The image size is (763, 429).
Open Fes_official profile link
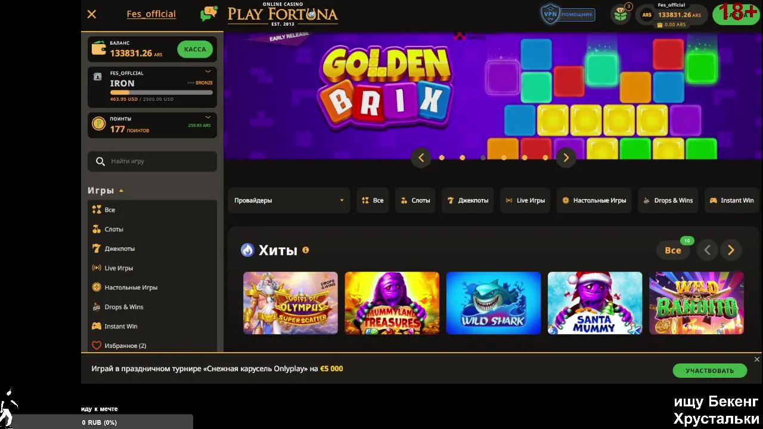(x=151, y=14)
